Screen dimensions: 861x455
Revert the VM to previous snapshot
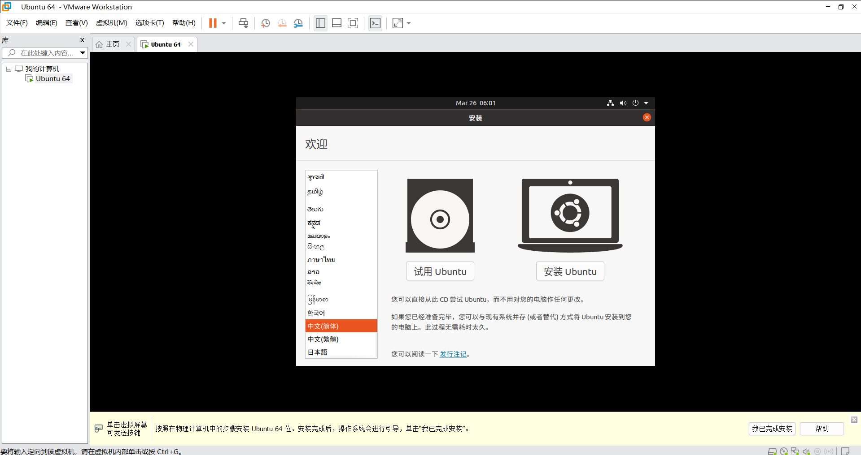(x=282, y=23)
